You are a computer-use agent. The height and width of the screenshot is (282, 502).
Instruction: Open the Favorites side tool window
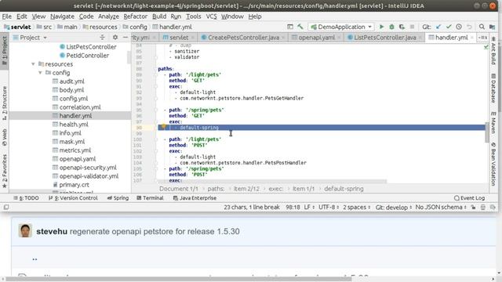[x=5, y=172]
